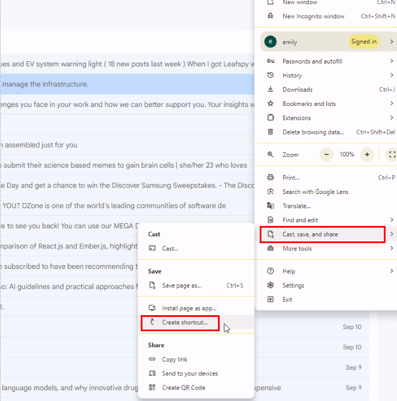This screenshot has width=397, height=401.
Task: Open the Downloads menu item
Action: pyautogui.click(x=297, y=90)
